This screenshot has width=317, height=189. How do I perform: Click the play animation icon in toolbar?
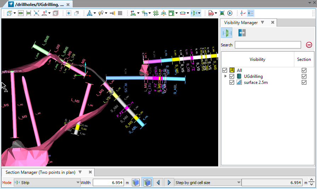(x=230, y=13)
